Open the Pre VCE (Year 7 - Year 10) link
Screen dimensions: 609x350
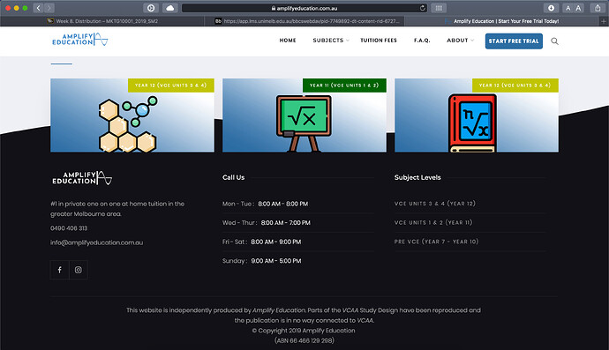click(436, 242)
